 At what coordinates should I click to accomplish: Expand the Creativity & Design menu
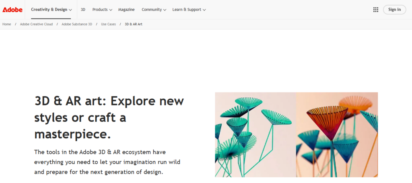pos(51,9)
